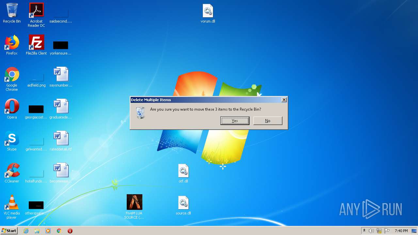Show hidden tray icons arrow
The image size is (418, 235).
point(364,231)
